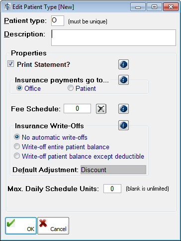Click the Max. Daily Schedule Units field
181x241 pixels.
(x=112, y=189)
